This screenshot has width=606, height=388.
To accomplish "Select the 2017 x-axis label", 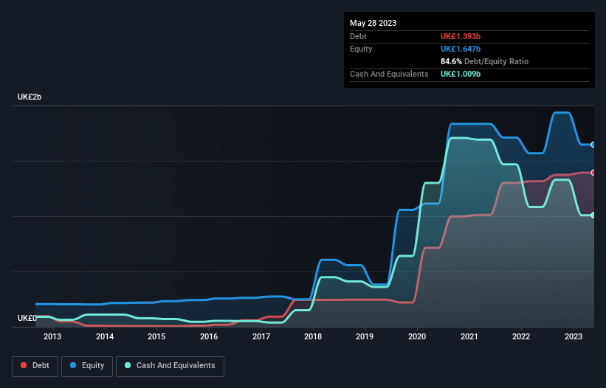I will (x=261, y=336).
